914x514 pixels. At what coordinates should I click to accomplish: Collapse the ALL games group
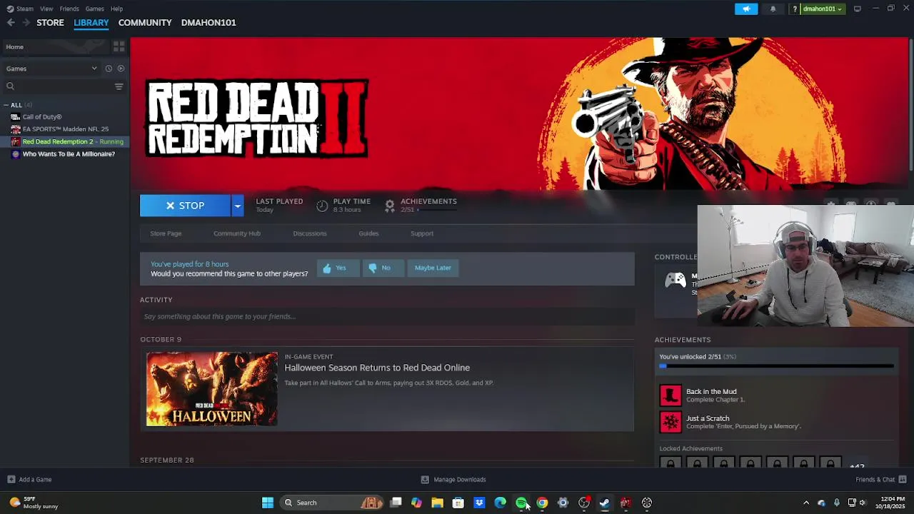[x=6, y=105]
